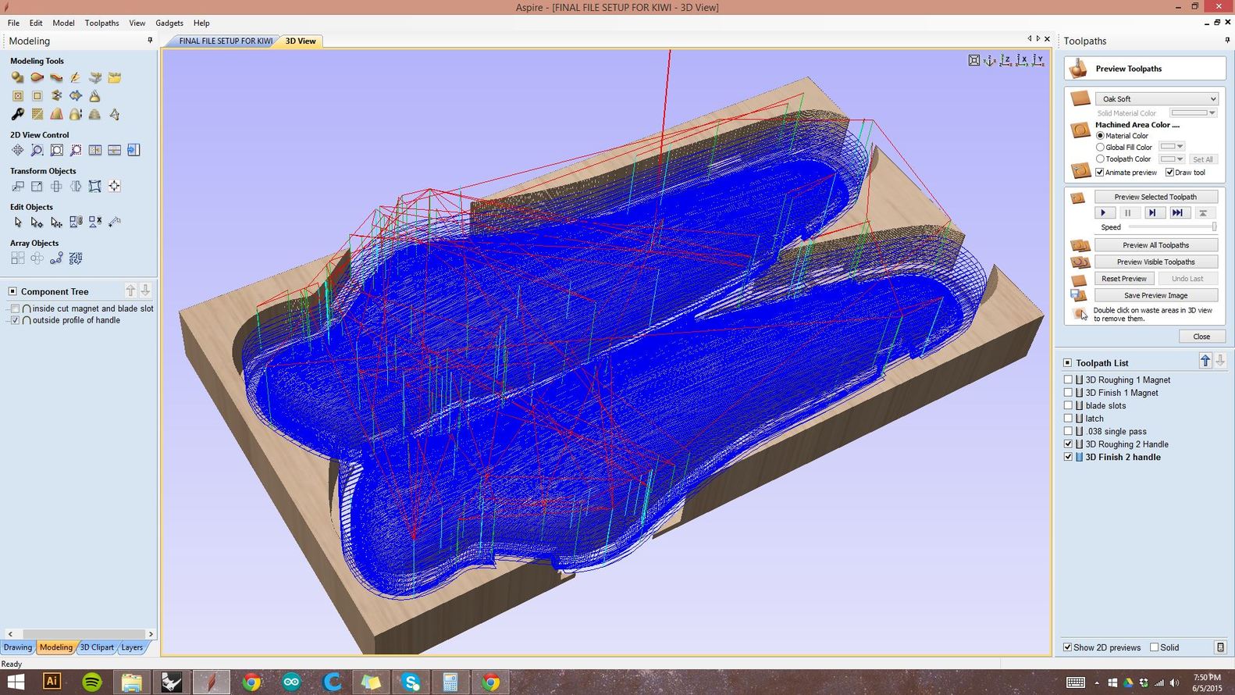
Task: Move toolpath up in Toolpath List
Action: pos(1205,361)
